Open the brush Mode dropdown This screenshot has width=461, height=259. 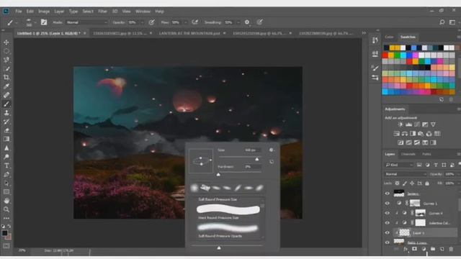click(87, 22)
